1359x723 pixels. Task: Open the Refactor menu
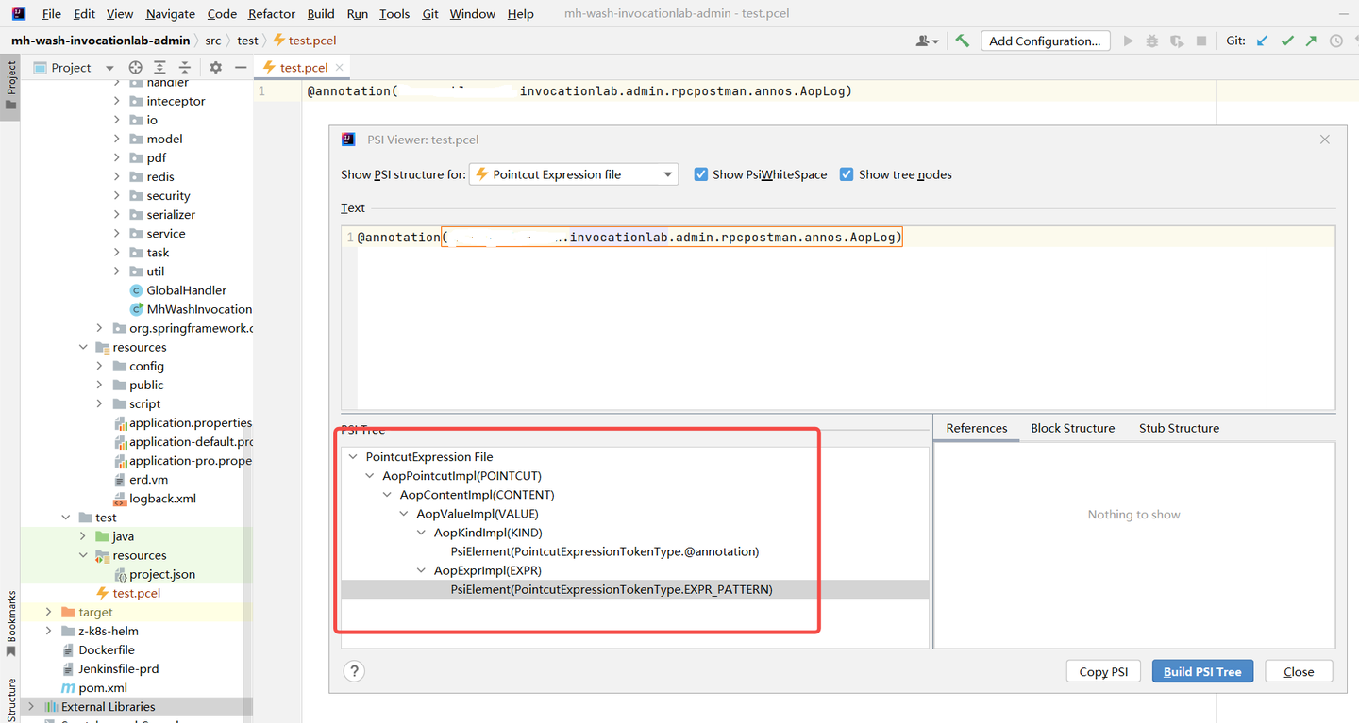coord(271,13)
